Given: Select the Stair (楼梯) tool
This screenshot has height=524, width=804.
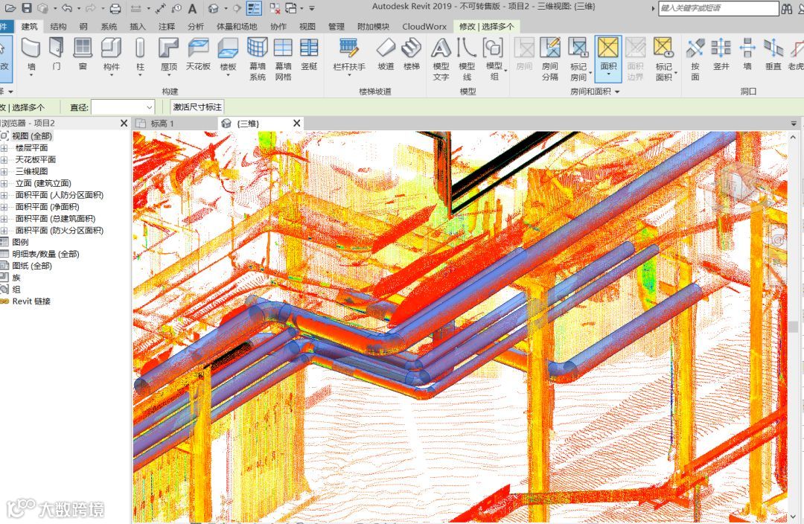Looking at the screenshot, I should (411, 54).
